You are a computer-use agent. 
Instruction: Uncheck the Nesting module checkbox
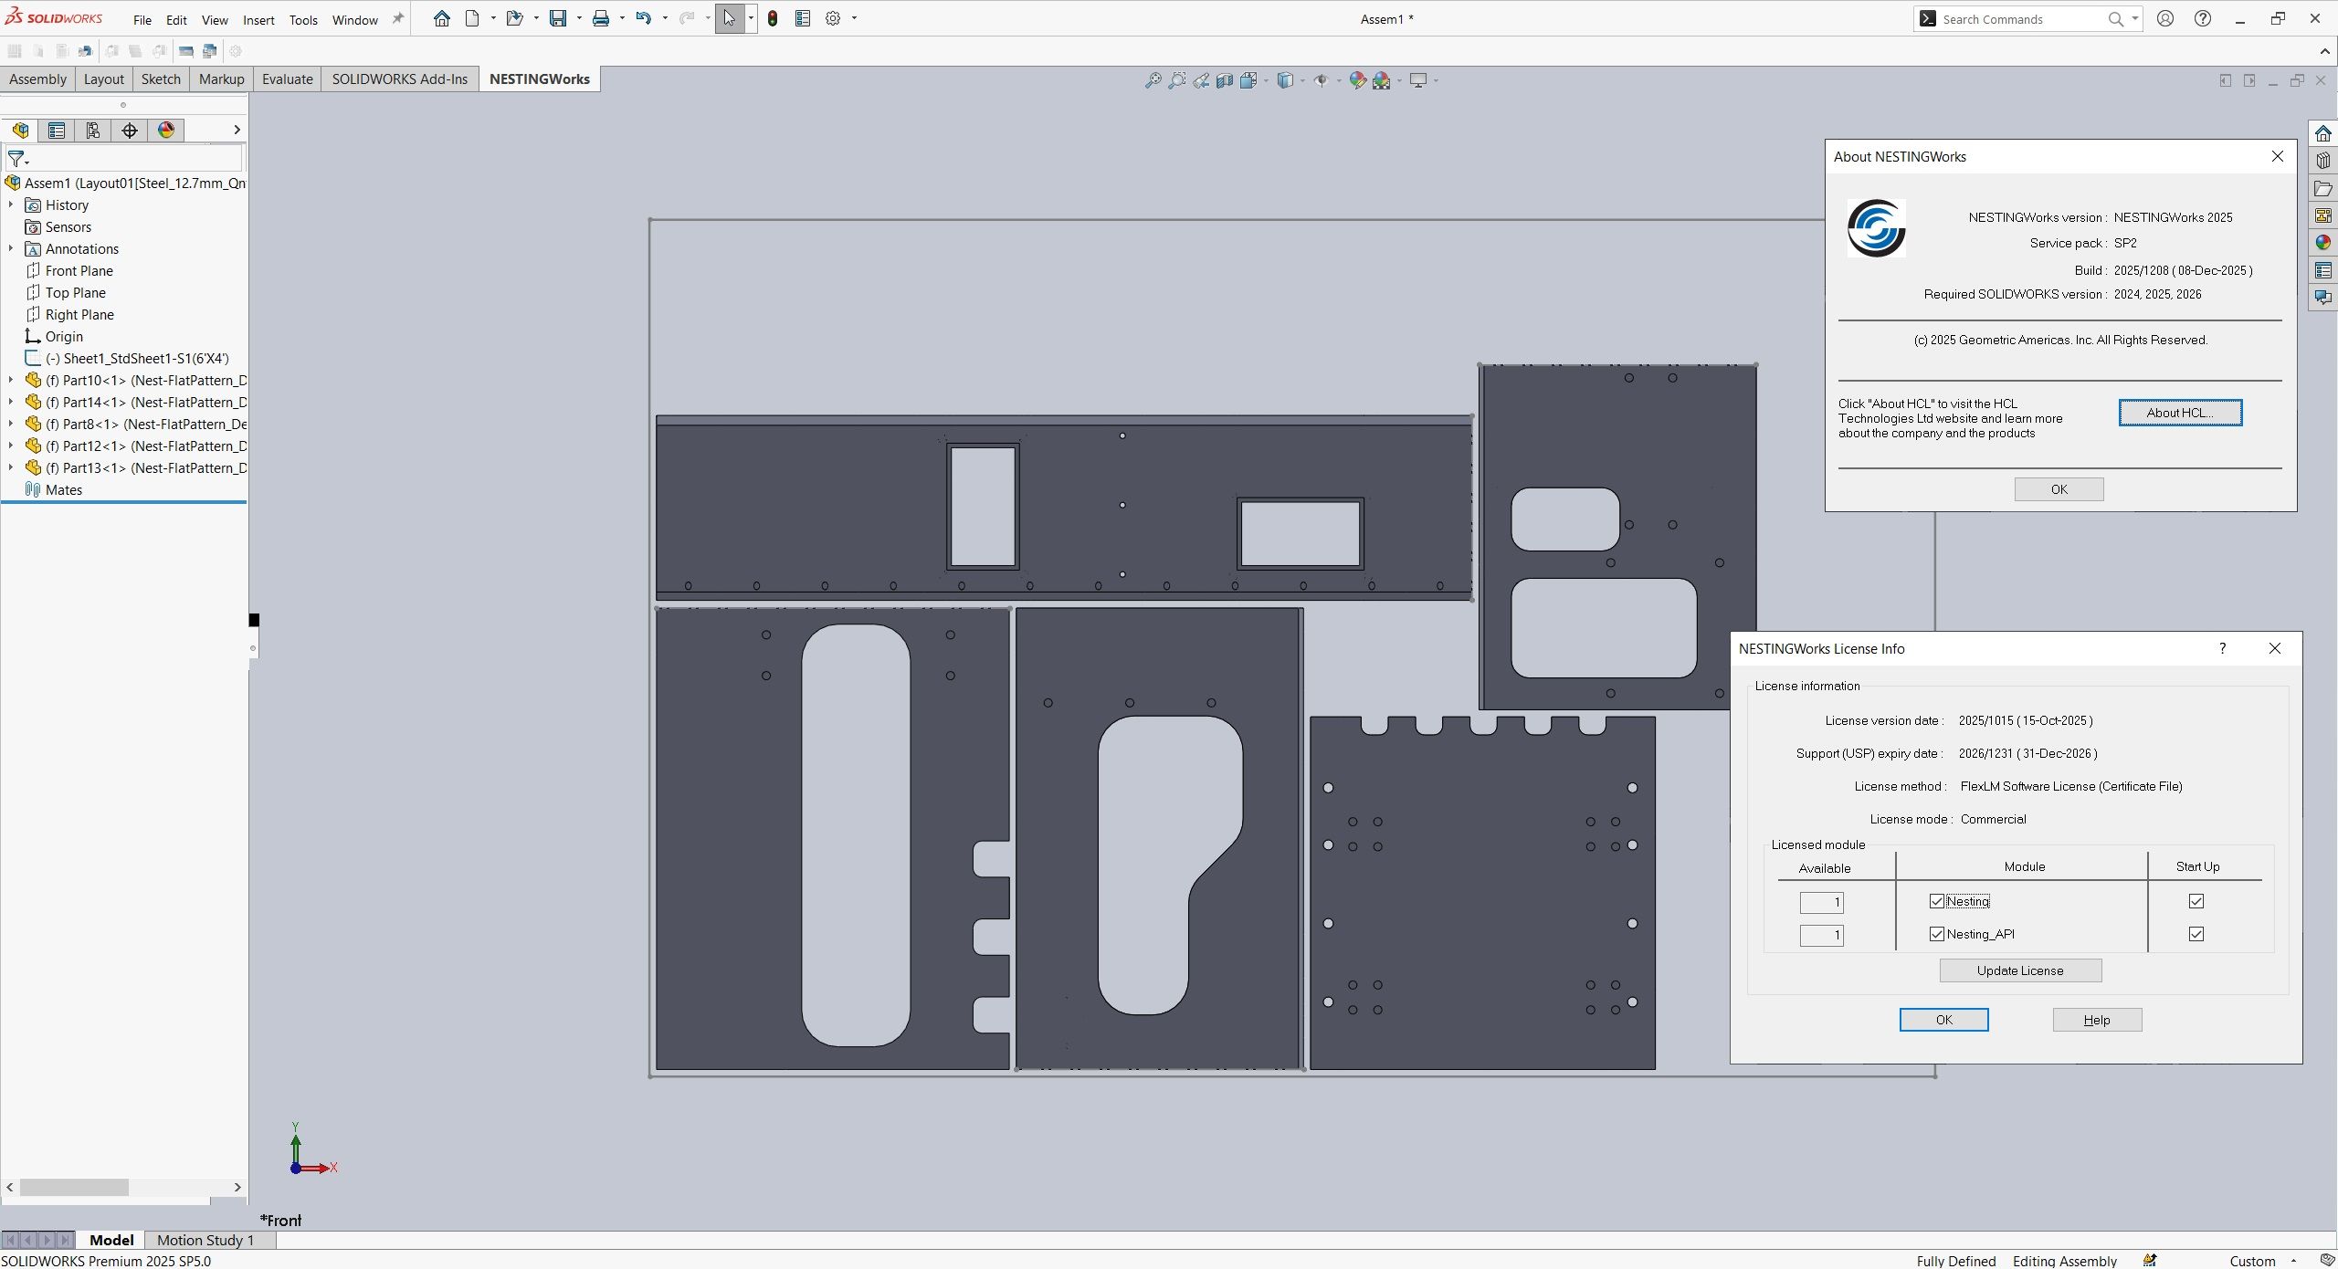click(1936, 901)
